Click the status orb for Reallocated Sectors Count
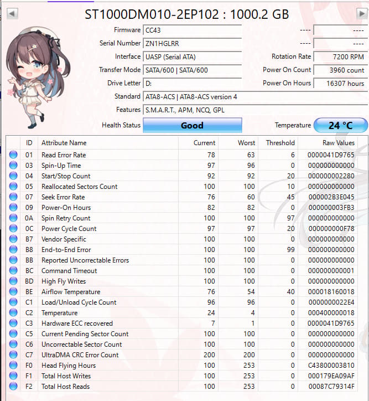 pos(13,186)
